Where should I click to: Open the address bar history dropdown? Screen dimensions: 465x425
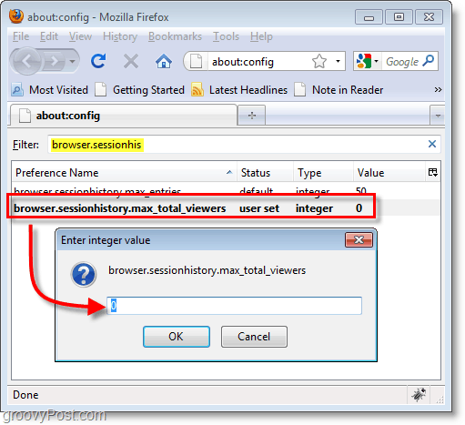pyautogui.click(x=338, y=62)
